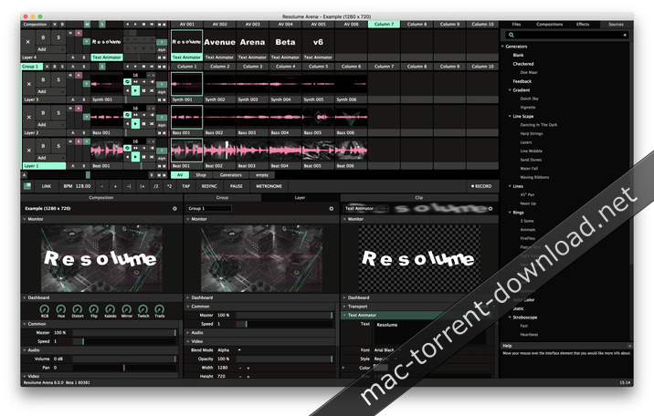Open the Compositions browser tab
654x416 pixels.
tap(549, 25)
